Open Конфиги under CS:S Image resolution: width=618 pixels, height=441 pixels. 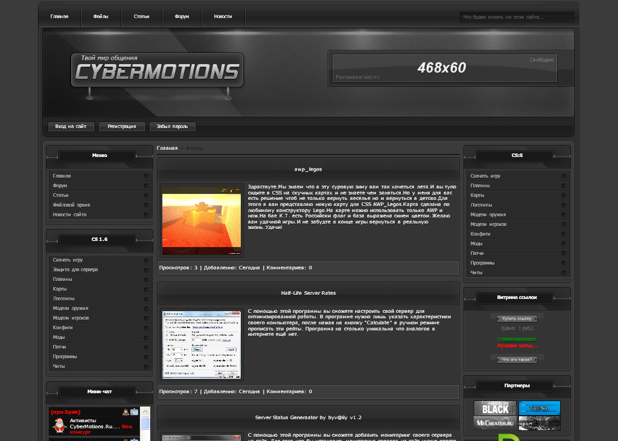517,234
